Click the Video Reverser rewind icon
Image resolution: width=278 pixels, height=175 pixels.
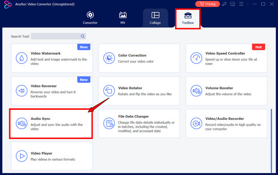(21, 91)
